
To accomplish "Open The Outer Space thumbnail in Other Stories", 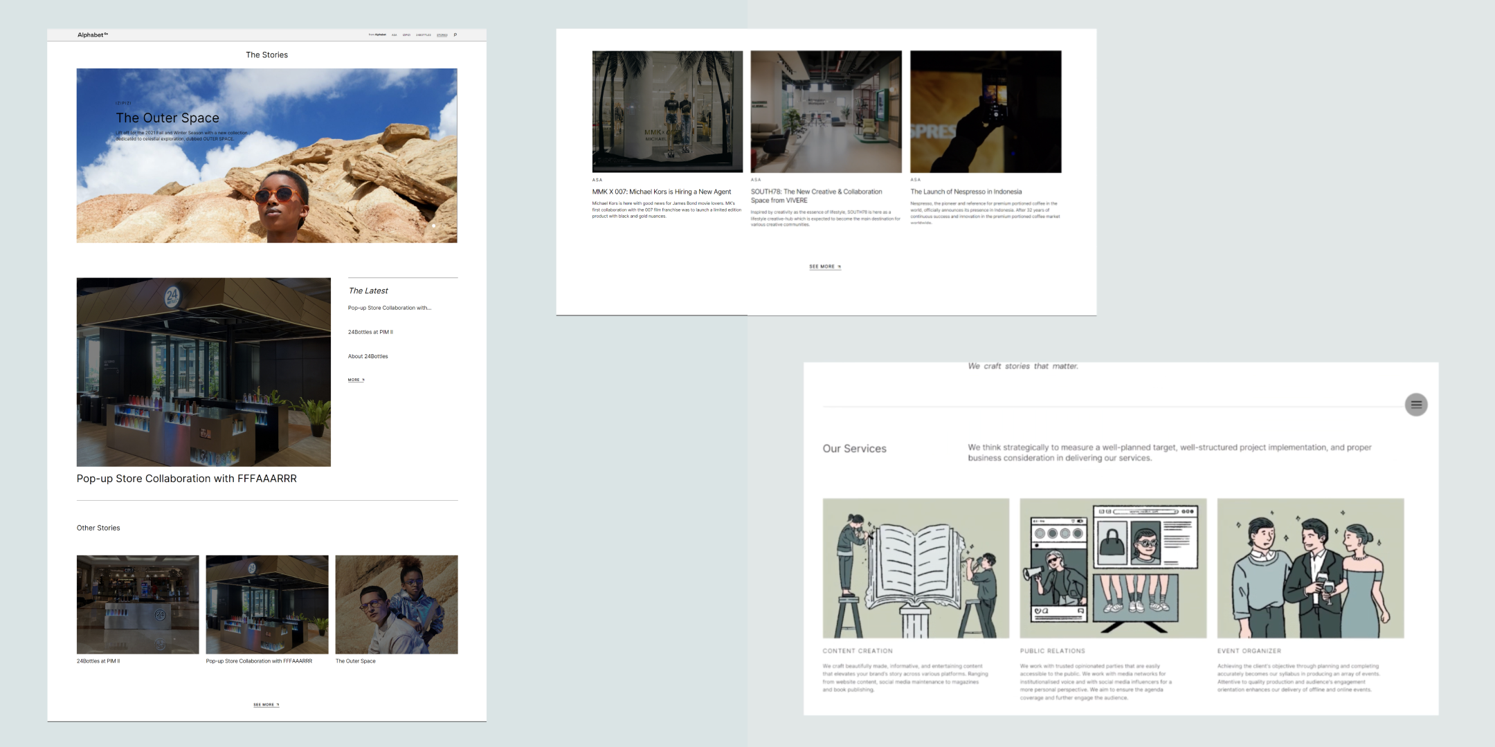I will (396, 604).
